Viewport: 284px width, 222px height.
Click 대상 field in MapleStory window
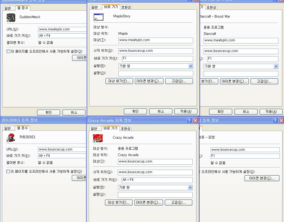coord(155,40)
